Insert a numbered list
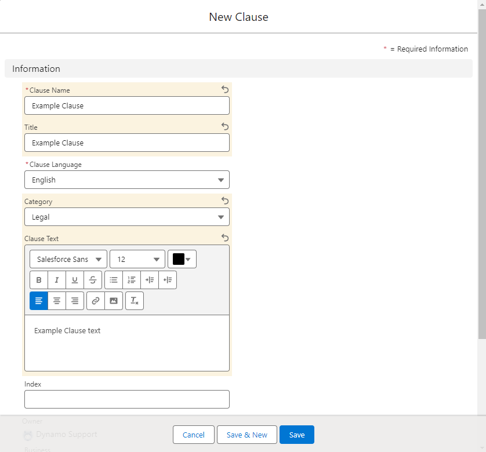This screenshot has width=486, height=452. click(132, 280)
